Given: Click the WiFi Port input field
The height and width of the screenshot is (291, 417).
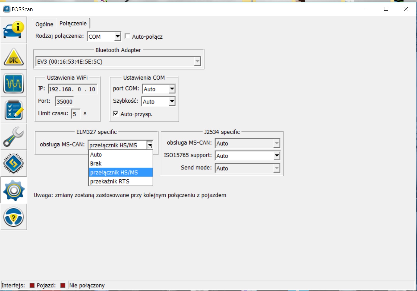Looking at the screenshot, I should (x=64, y=101).
